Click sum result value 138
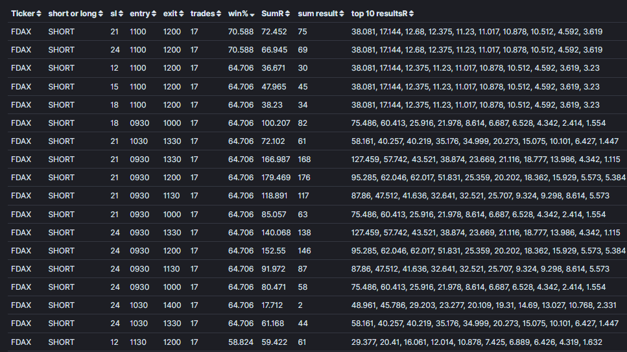 click(x=304, y=233)
